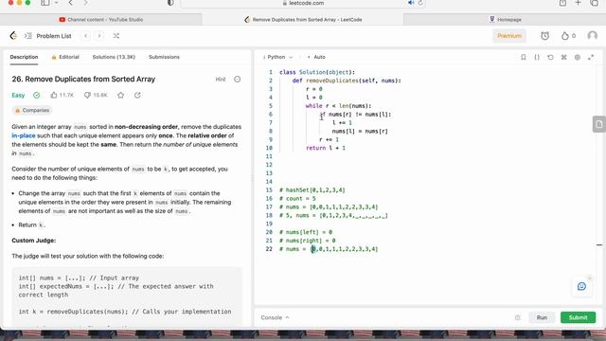Share the problem icon
This screenshot has width=606, height=341.
coord(137,95)
